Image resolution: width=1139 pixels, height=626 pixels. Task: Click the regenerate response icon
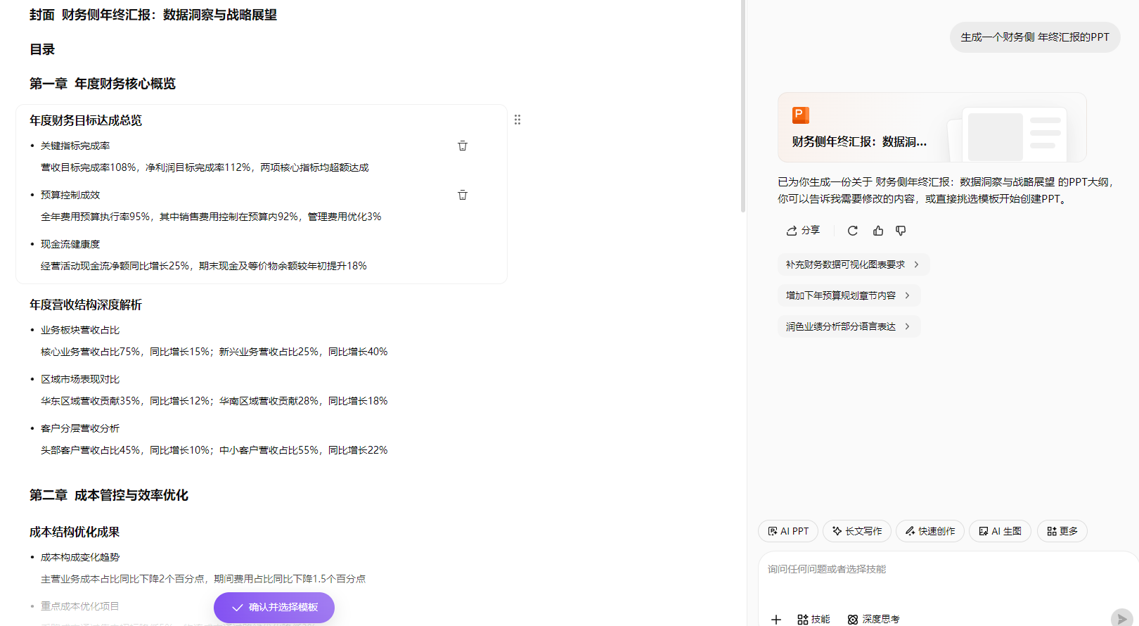(x=853, y=231)
